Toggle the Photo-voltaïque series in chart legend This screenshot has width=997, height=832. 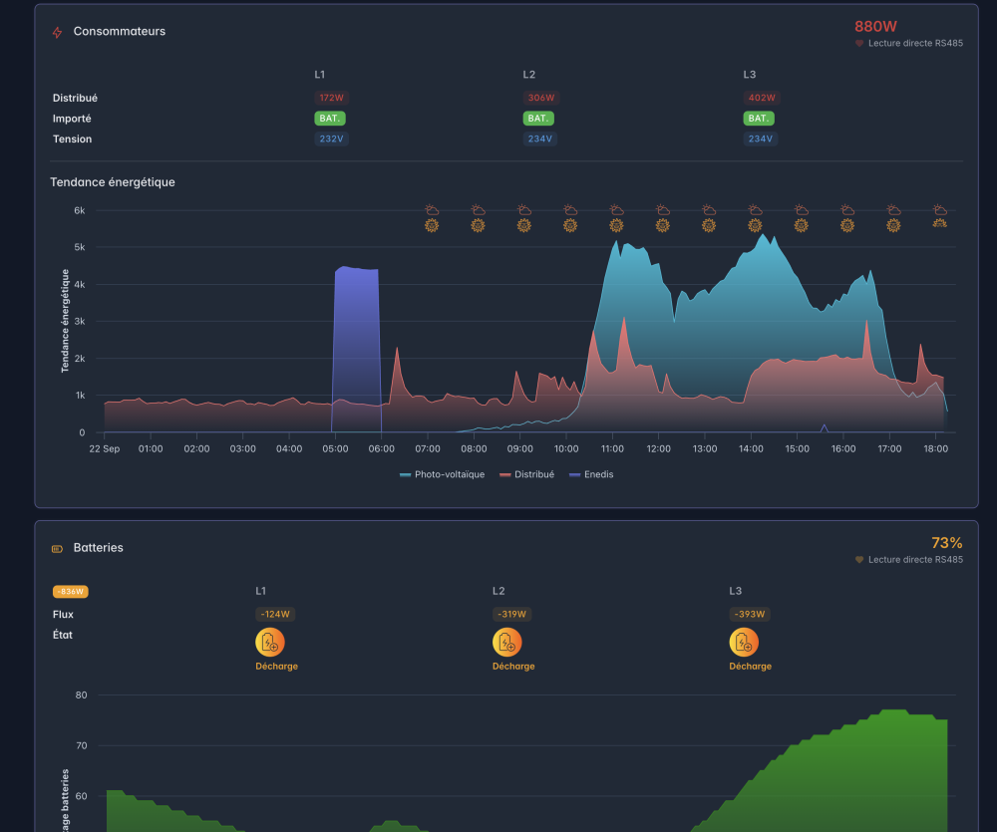tap(442, 475)
